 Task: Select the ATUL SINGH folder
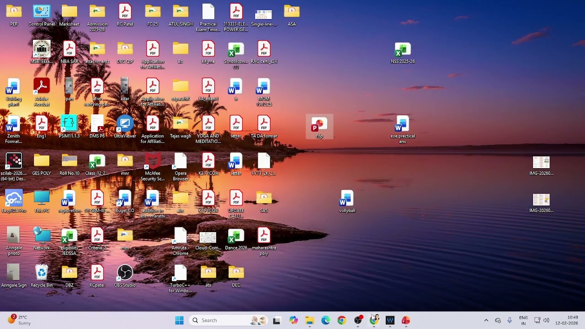coord(181,16)
